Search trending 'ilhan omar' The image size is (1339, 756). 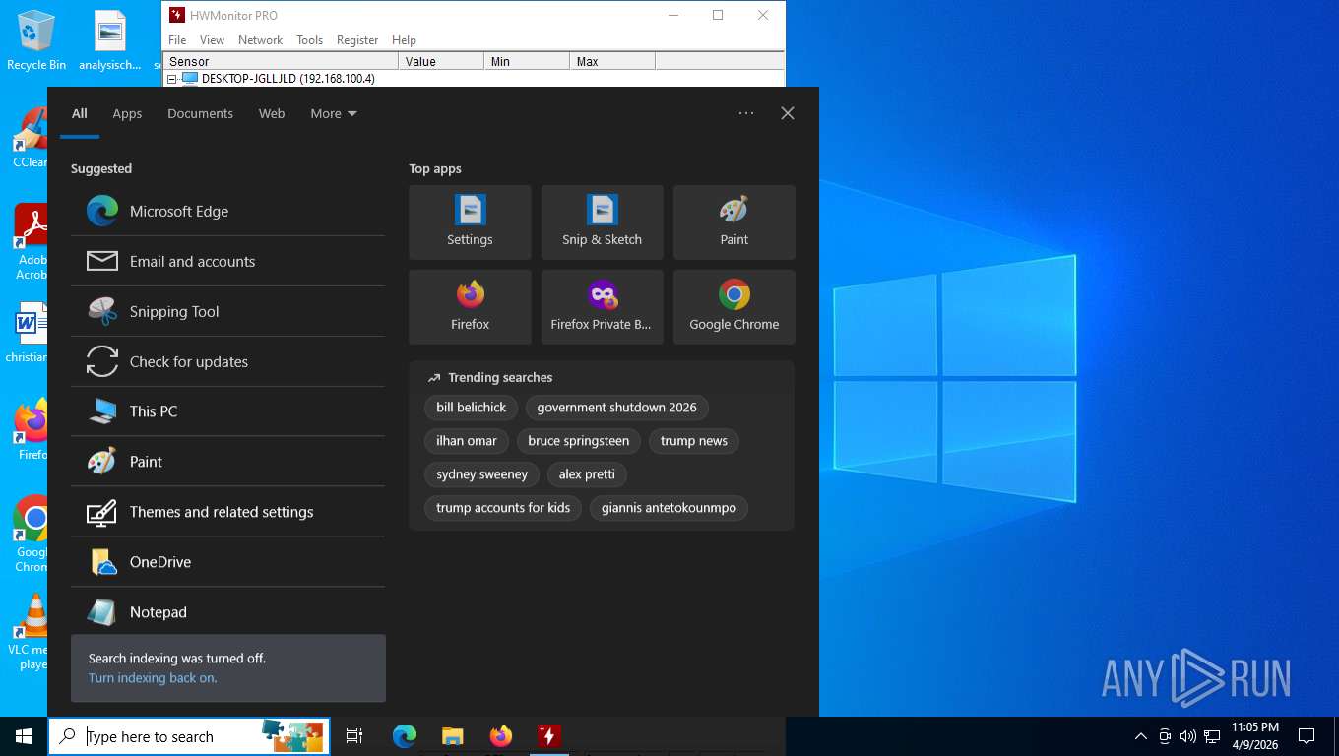pos(467,441)
